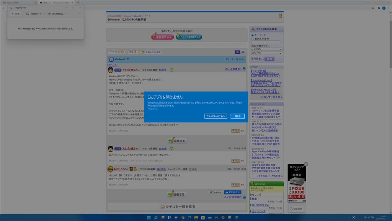Open the 選び方のポイント link
The image size is (392, 221).
point(261,205)
